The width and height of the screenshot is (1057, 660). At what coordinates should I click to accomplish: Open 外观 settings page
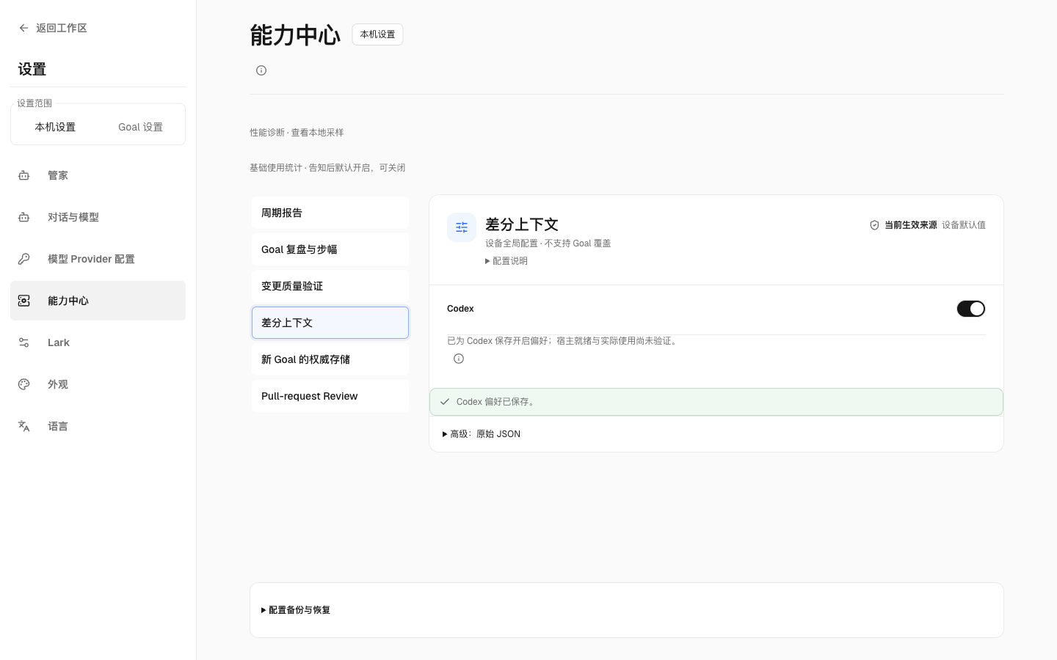click(98, 384)
